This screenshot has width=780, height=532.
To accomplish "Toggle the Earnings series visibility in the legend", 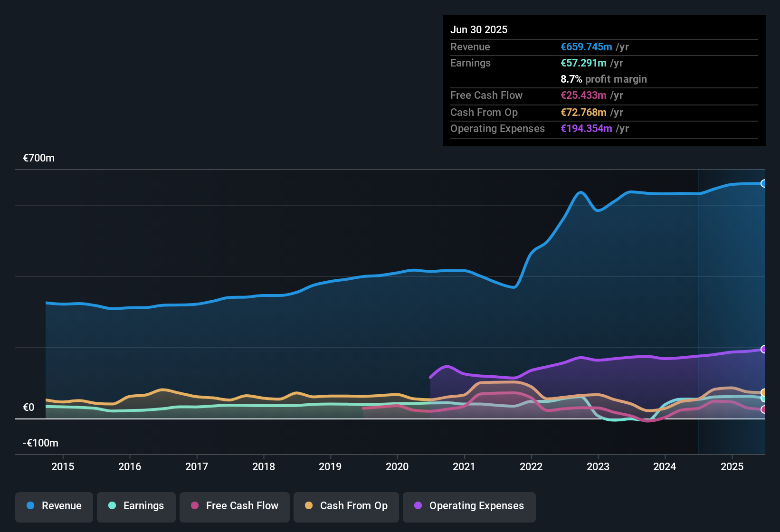I will pos(136,506).
